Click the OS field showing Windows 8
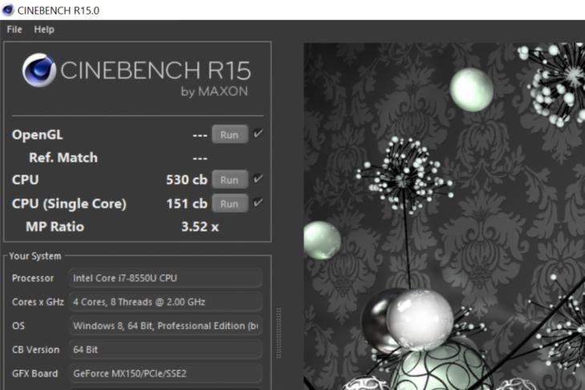The height and width of the screenshot is (390, 585). (x=165, y=326)
